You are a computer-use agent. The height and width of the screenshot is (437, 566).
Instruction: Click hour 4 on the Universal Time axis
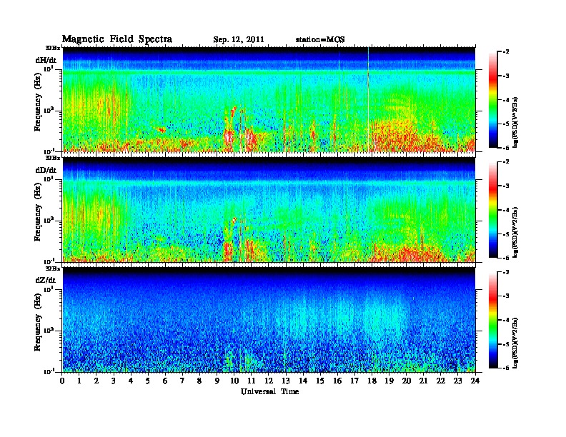click(x=131, y=381)
